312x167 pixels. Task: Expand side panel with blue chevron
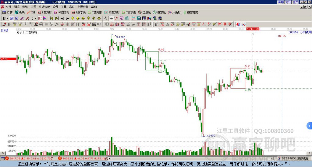tap(310, 126)
